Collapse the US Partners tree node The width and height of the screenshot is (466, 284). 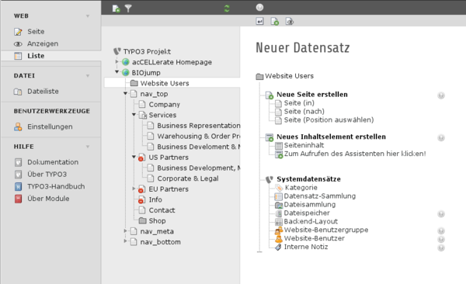pyautogui.click(x=134, y=157)
